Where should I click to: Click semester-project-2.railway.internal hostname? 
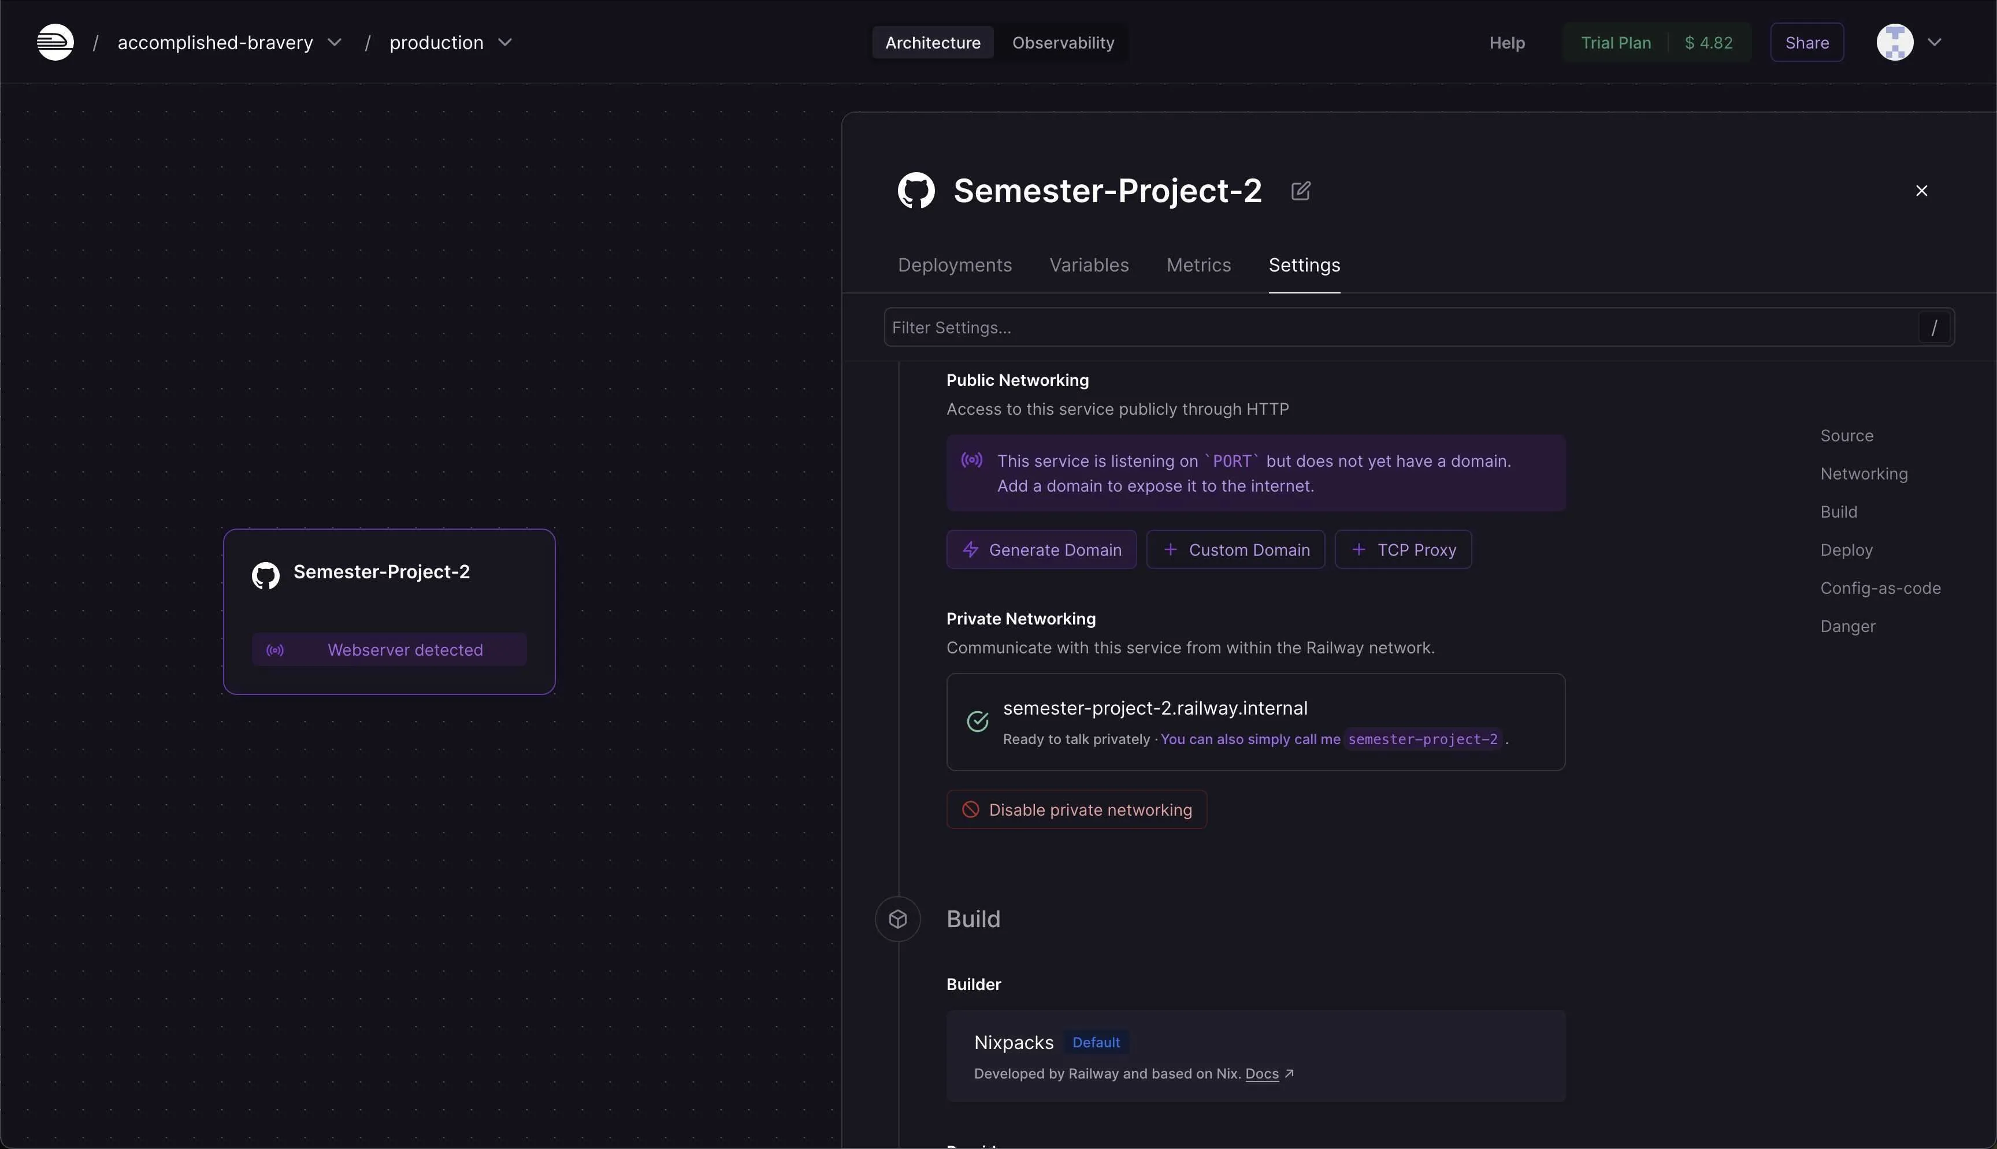1155,708
